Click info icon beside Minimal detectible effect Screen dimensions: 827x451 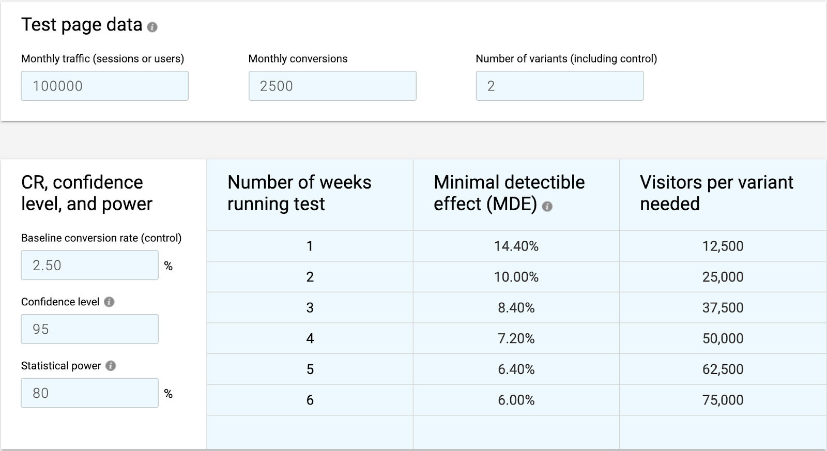coord(547,207)
